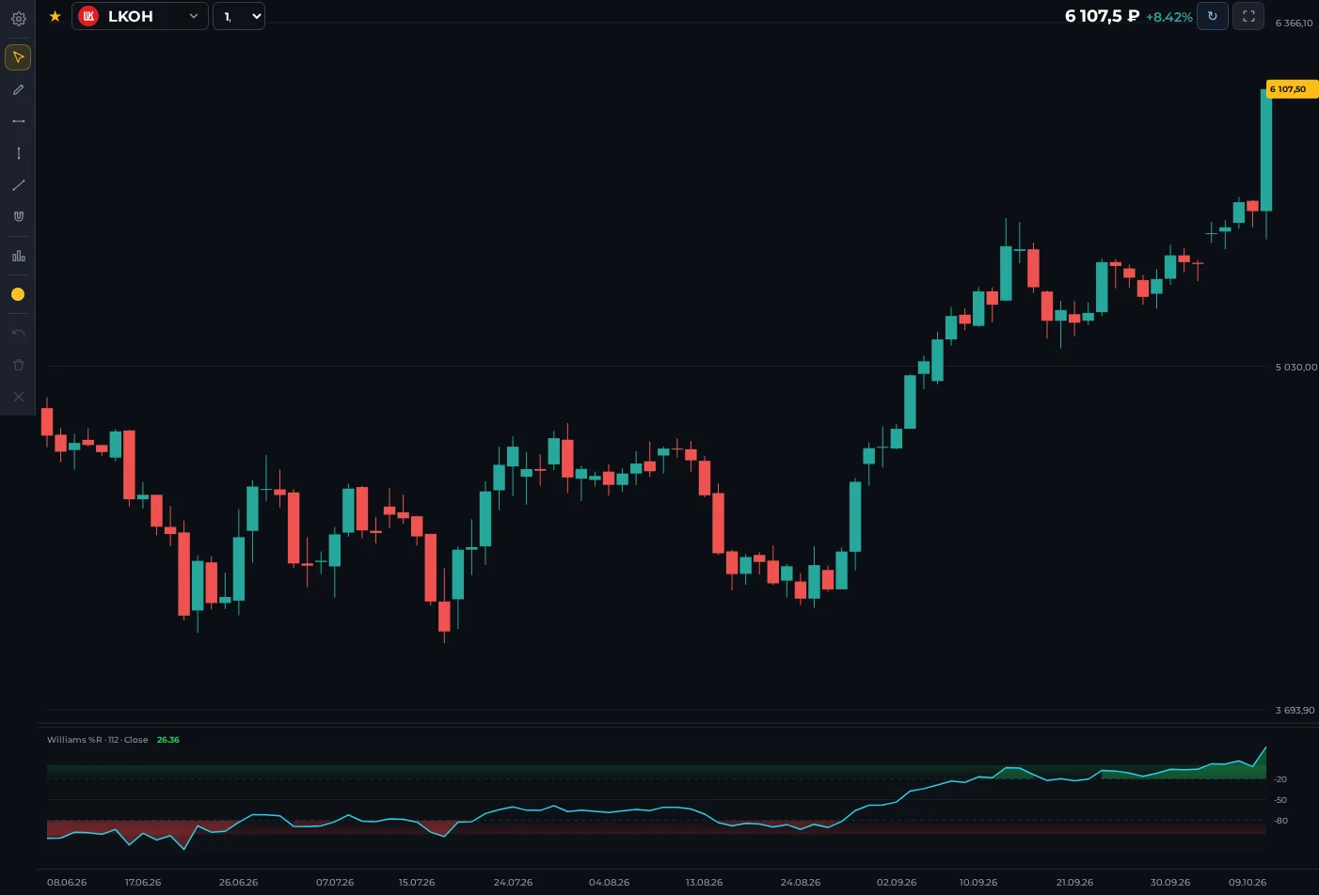Open the LKOH ticker dropdown

[140, 16]
